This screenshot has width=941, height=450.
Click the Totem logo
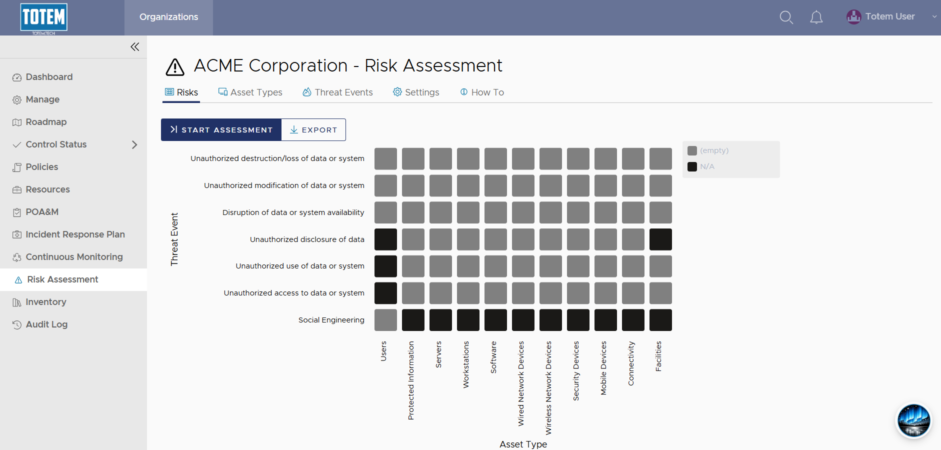44,18
